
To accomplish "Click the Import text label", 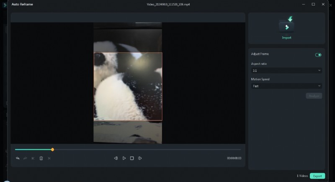I will 286,38.
